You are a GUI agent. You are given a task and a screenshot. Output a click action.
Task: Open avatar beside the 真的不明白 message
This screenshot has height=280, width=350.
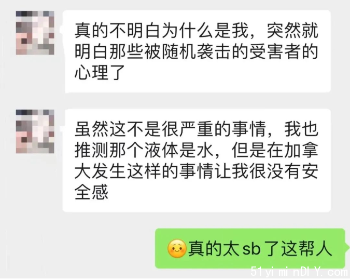tap(35, 33)
